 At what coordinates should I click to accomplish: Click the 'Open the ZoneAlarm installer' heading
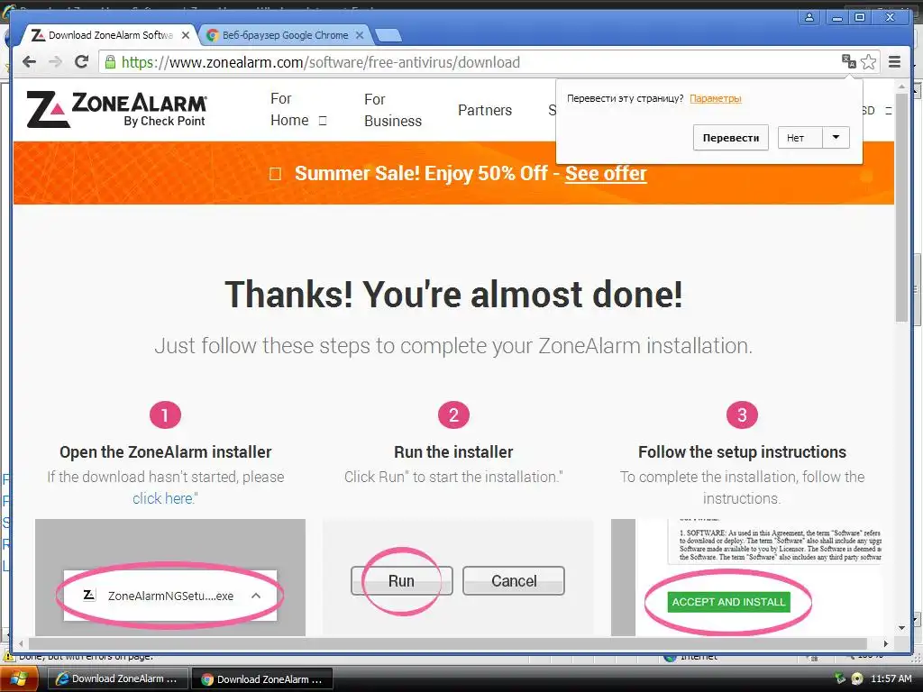click(x=166, y=452)
